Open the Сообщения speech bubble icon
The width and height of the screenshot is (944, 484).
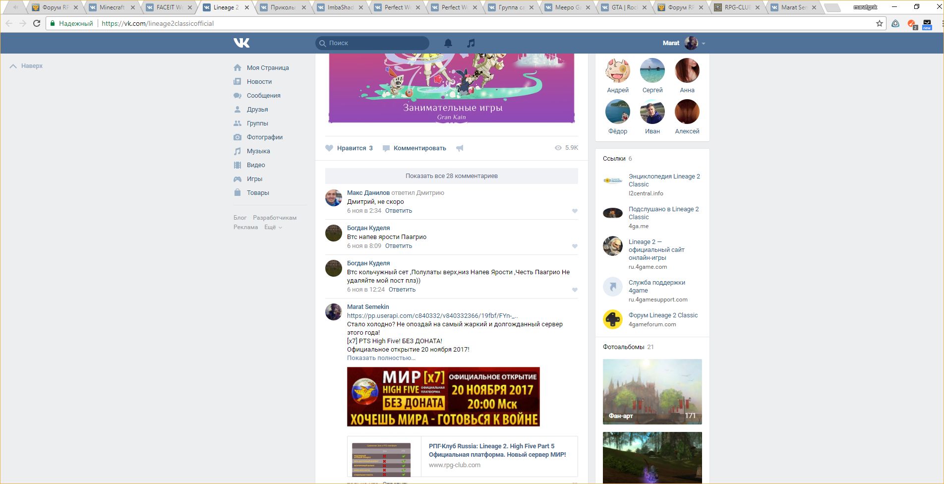point(237,96)
